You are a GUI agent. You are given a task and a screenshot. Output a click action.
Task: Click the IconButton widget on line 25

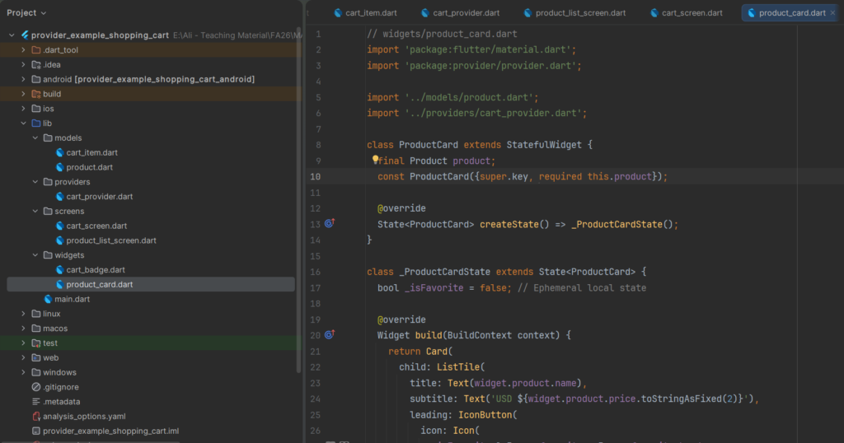point(485,414)
